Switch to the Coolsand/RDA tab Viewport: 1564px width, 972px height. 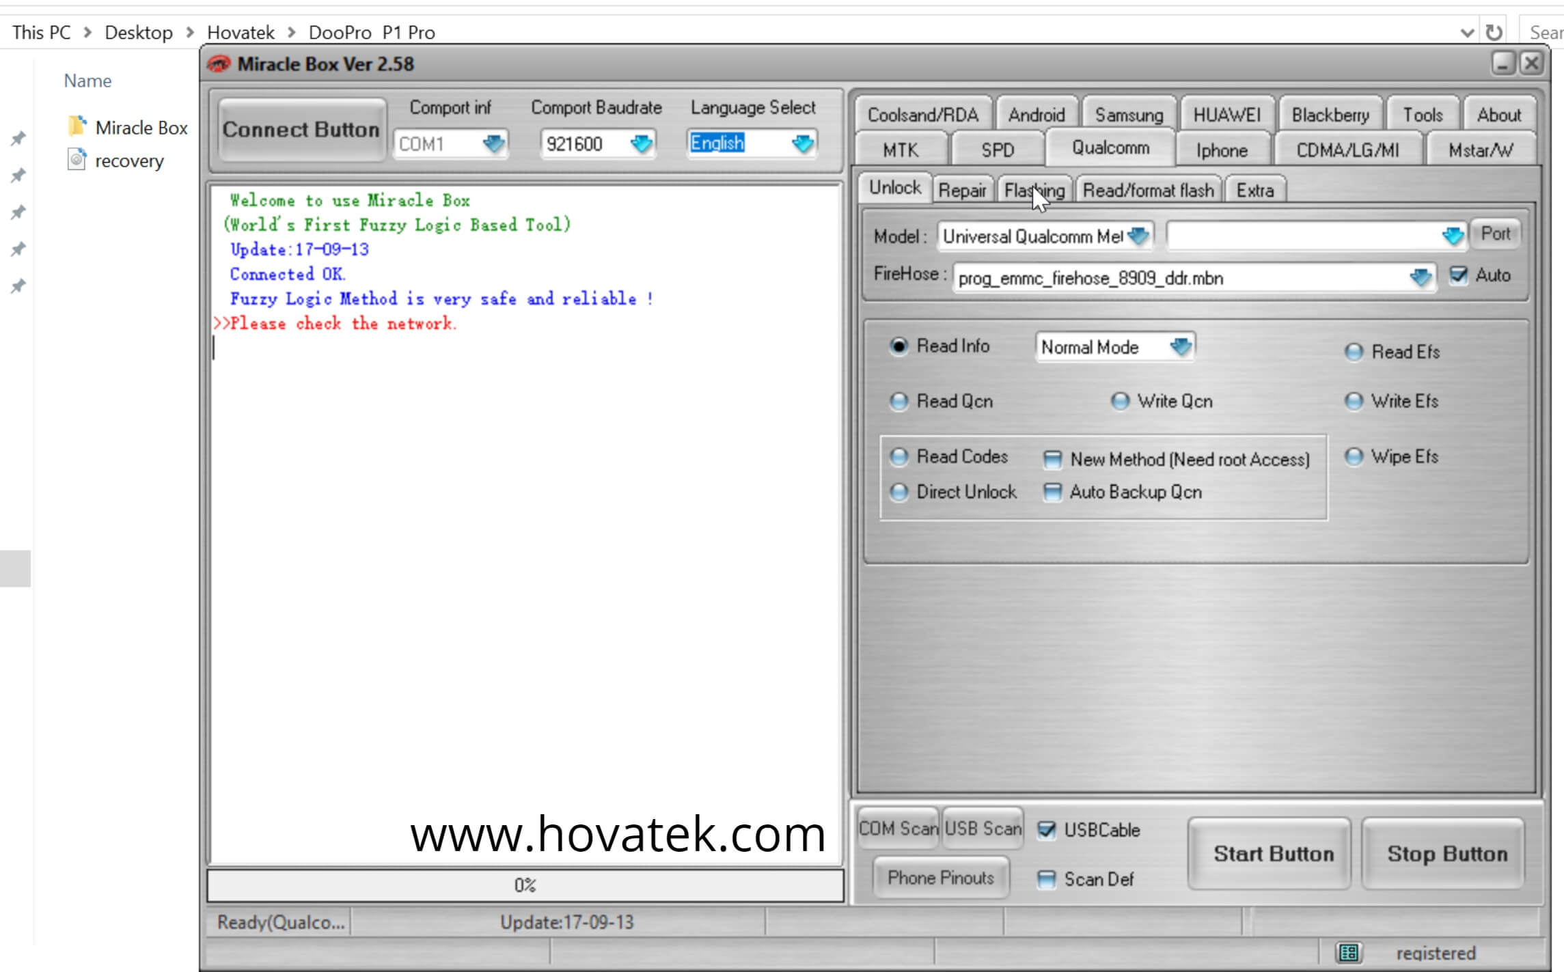click(x=922, y=115)
